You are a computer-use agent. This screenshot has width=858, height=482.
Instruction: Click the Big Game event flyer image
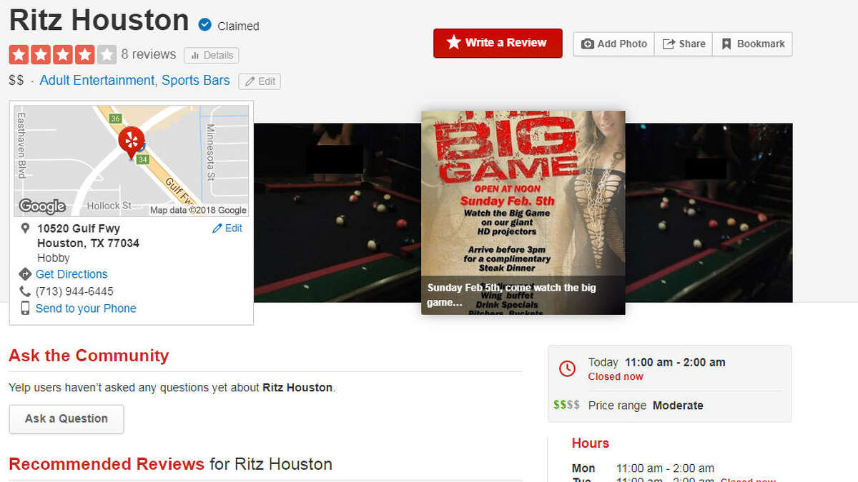tap(523, 212)
